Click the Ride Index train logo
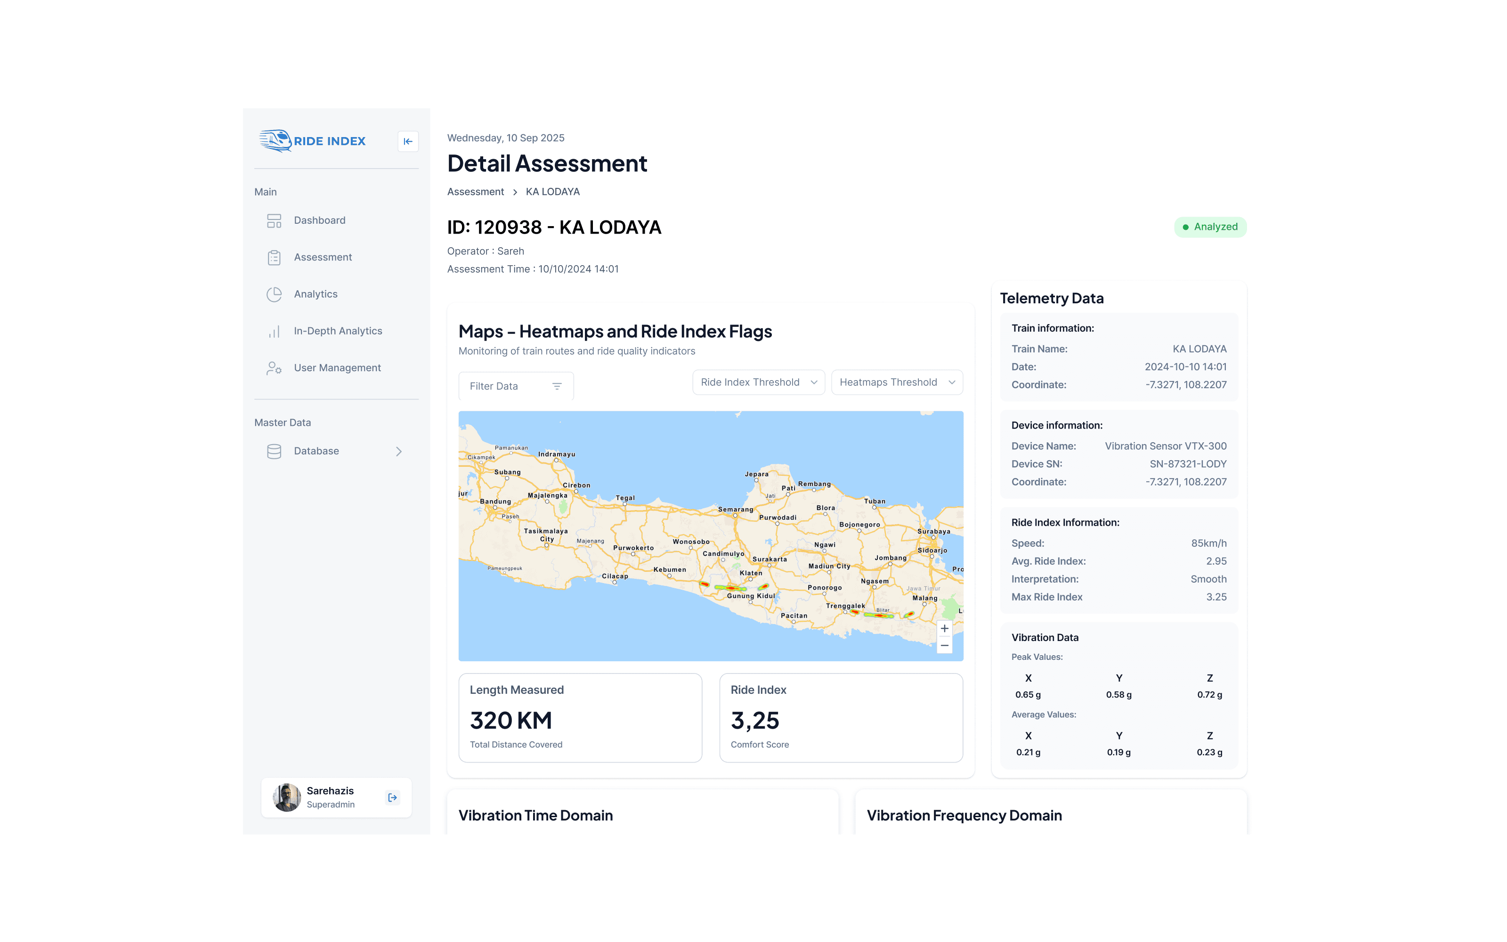The height and width of the screenshot is (942, 1507). 275,141
